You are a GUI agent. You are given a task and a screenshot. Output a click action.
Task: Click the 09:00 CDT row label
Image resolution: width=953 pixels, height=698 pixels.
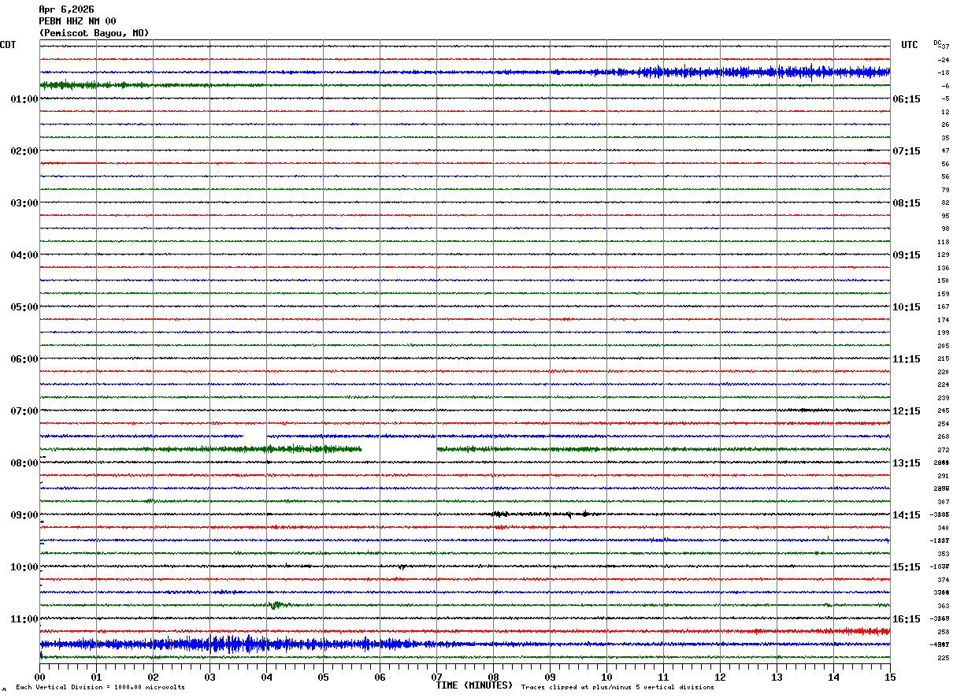pyautogui.click(x=24, y=515)
